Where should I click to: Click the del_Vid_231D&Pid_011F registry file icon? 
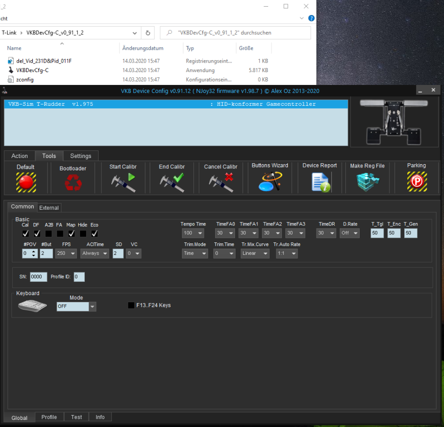[x=11, y=61]
